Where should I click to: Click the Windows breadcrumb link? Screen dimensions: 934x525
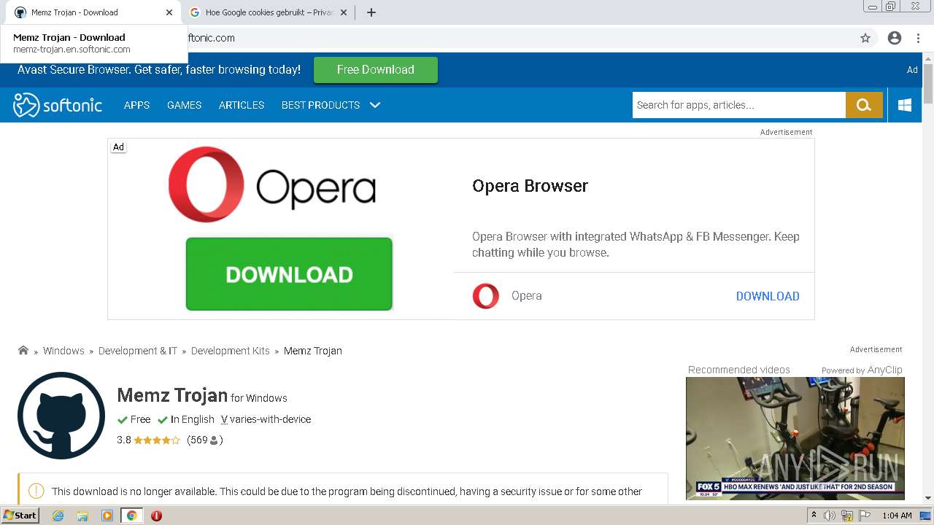63,351
